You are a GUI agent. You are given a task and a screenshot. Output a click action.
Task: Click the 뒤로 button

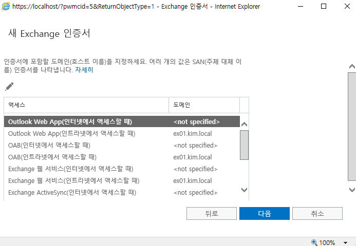(x=212, y=213)
